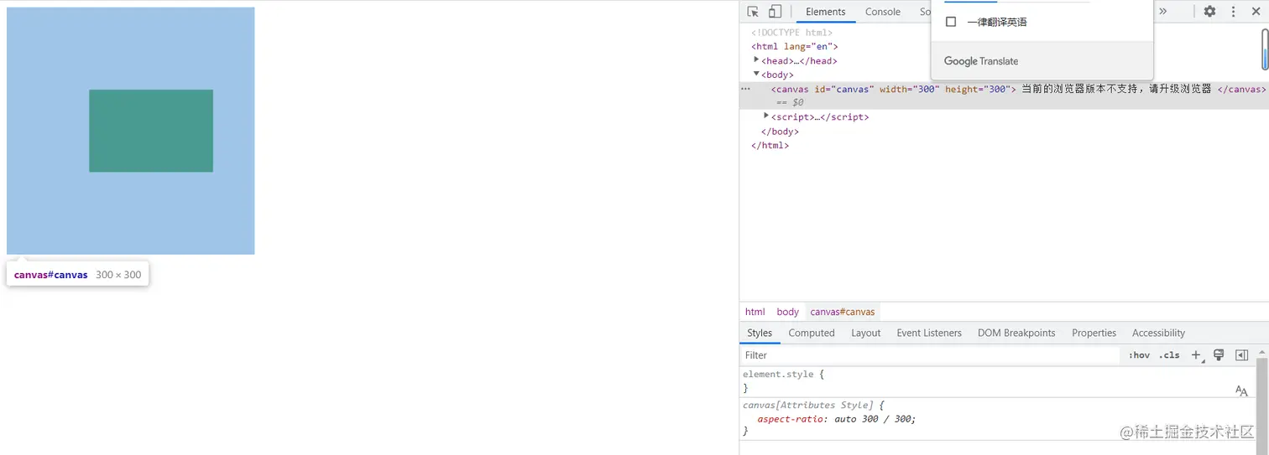Click the canvas[Attributes Style] selector
Screen dimensions: 1269x455
pyautogui.click(x=807, y=406)
